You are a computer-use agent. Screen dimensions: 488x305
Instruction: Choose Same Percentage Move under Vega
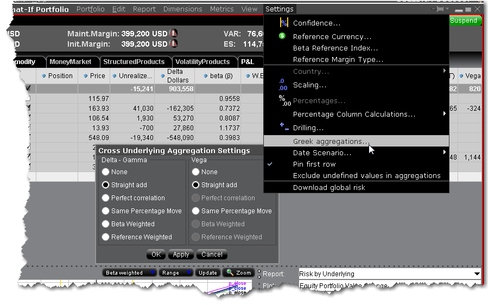197,211
